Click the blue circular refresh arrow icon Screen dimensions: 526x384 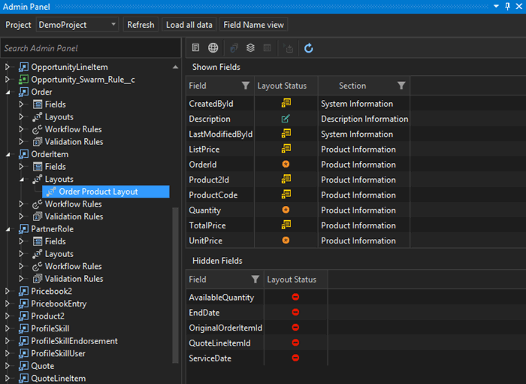point(309,48)
